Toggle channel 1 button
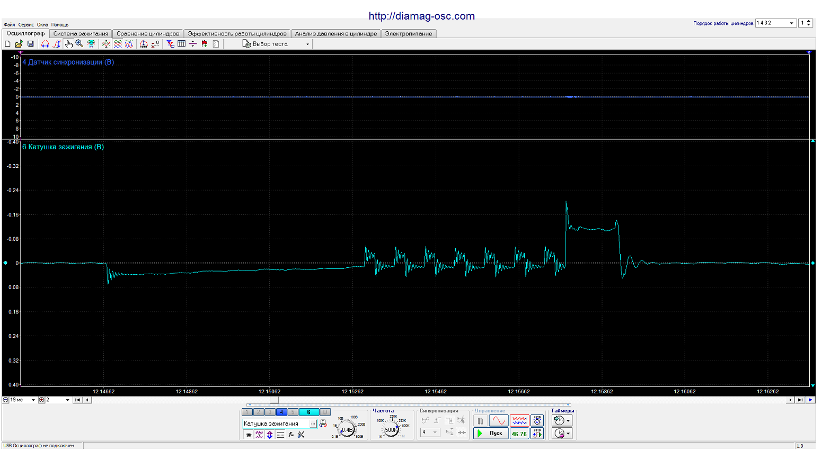Image resolution: width=822 pixels, height=451 pixels. tap(247, 412)
